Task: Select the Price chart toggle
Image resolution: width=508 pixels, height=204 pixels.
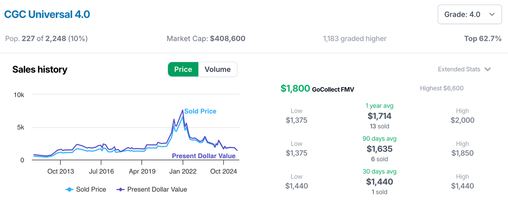Action: click(183, 69)
